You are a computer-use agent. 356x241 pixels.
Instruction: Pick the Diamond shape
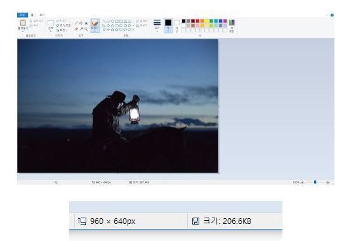108,25
